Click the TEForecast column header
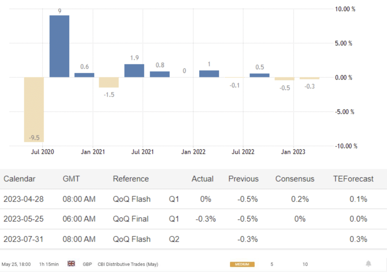 tap(353, 179)
